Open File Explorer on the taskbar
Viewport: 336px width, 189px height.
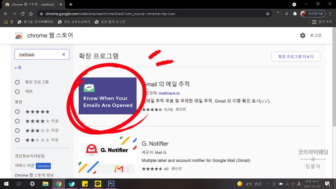pyautogui.click(x=45, y=184)
